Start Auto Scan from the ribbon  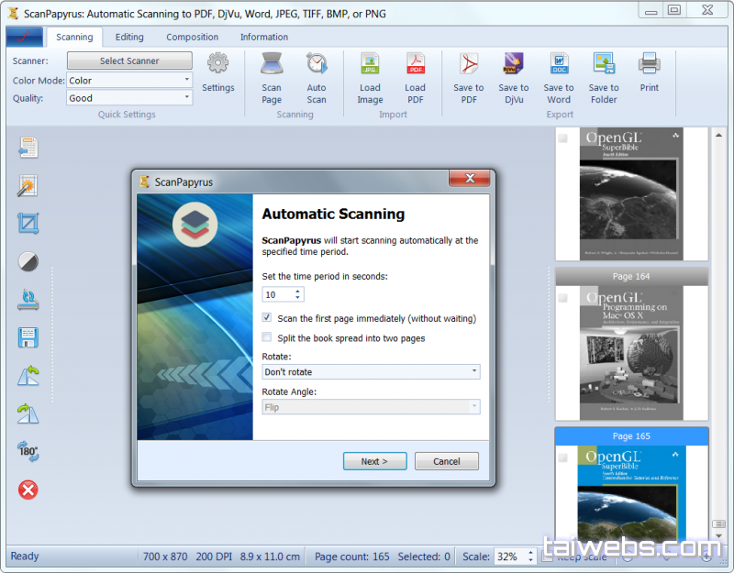317,65
